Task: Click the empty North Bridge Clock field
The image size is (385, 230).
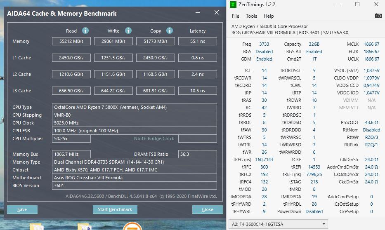Action: pos(198,138)
